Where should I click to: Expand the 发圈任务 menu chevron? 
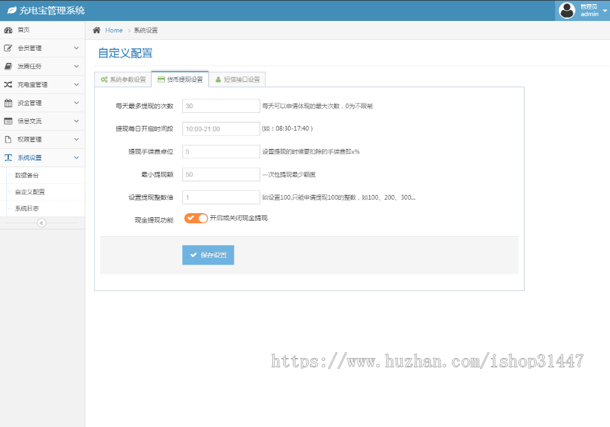(76, 66)
